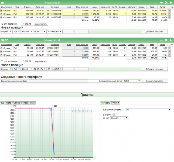Click the plus icon on Ri portfolio header
Screen dimensions: 174x162
(171, 2)
